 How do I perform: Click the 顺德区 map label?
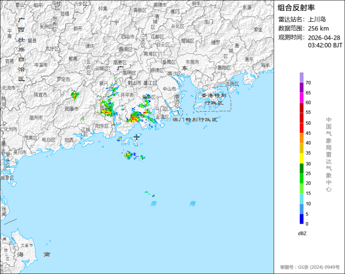tap(157, 70)
